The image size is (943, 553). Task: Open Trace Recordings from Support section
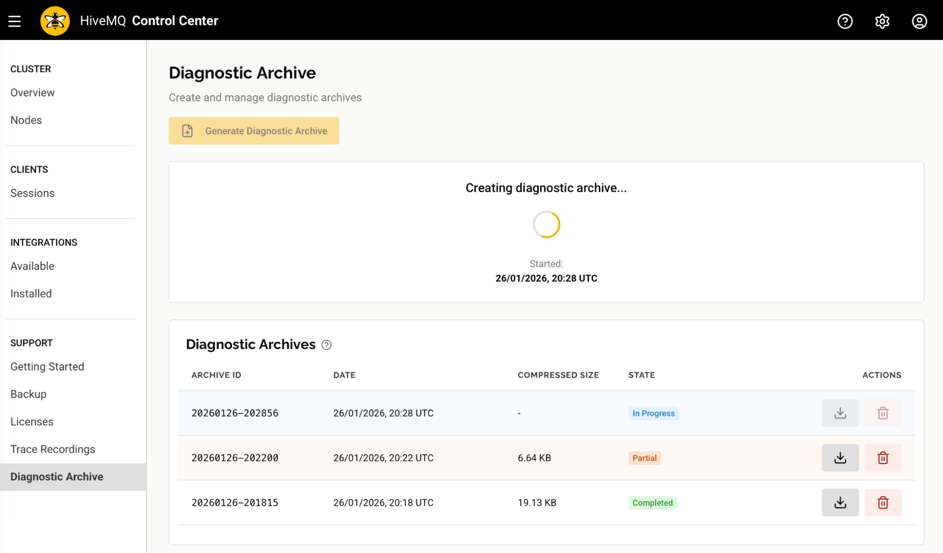pos(52,449)
